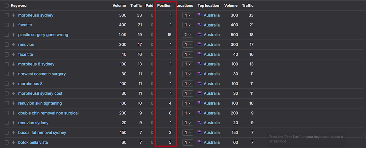Sort by the first Volume column header

(x=119, y=6)
